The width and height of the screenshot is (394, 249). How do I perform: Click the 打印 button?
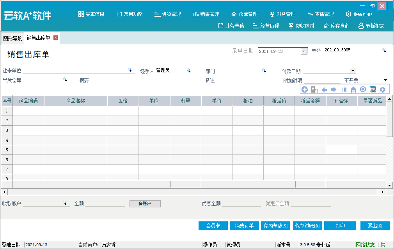point(340,226)
